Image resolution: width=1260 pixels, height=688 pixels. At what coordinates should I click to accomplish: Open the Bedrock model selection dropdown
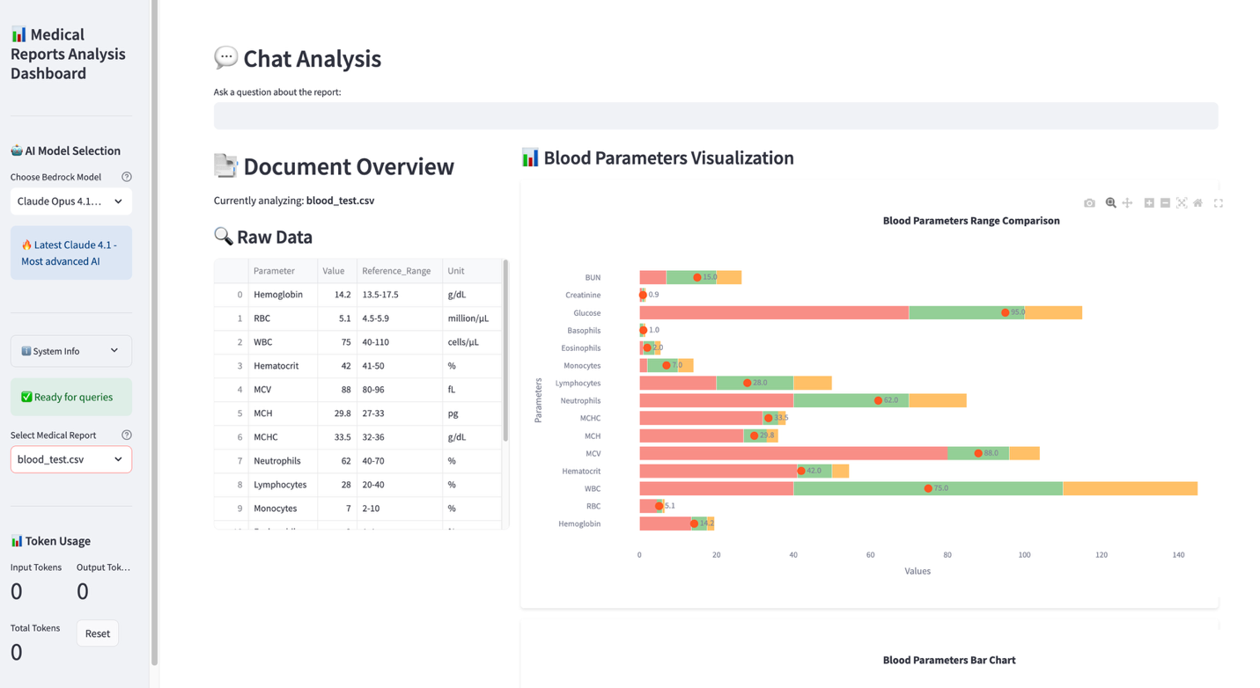click(70, 201)
